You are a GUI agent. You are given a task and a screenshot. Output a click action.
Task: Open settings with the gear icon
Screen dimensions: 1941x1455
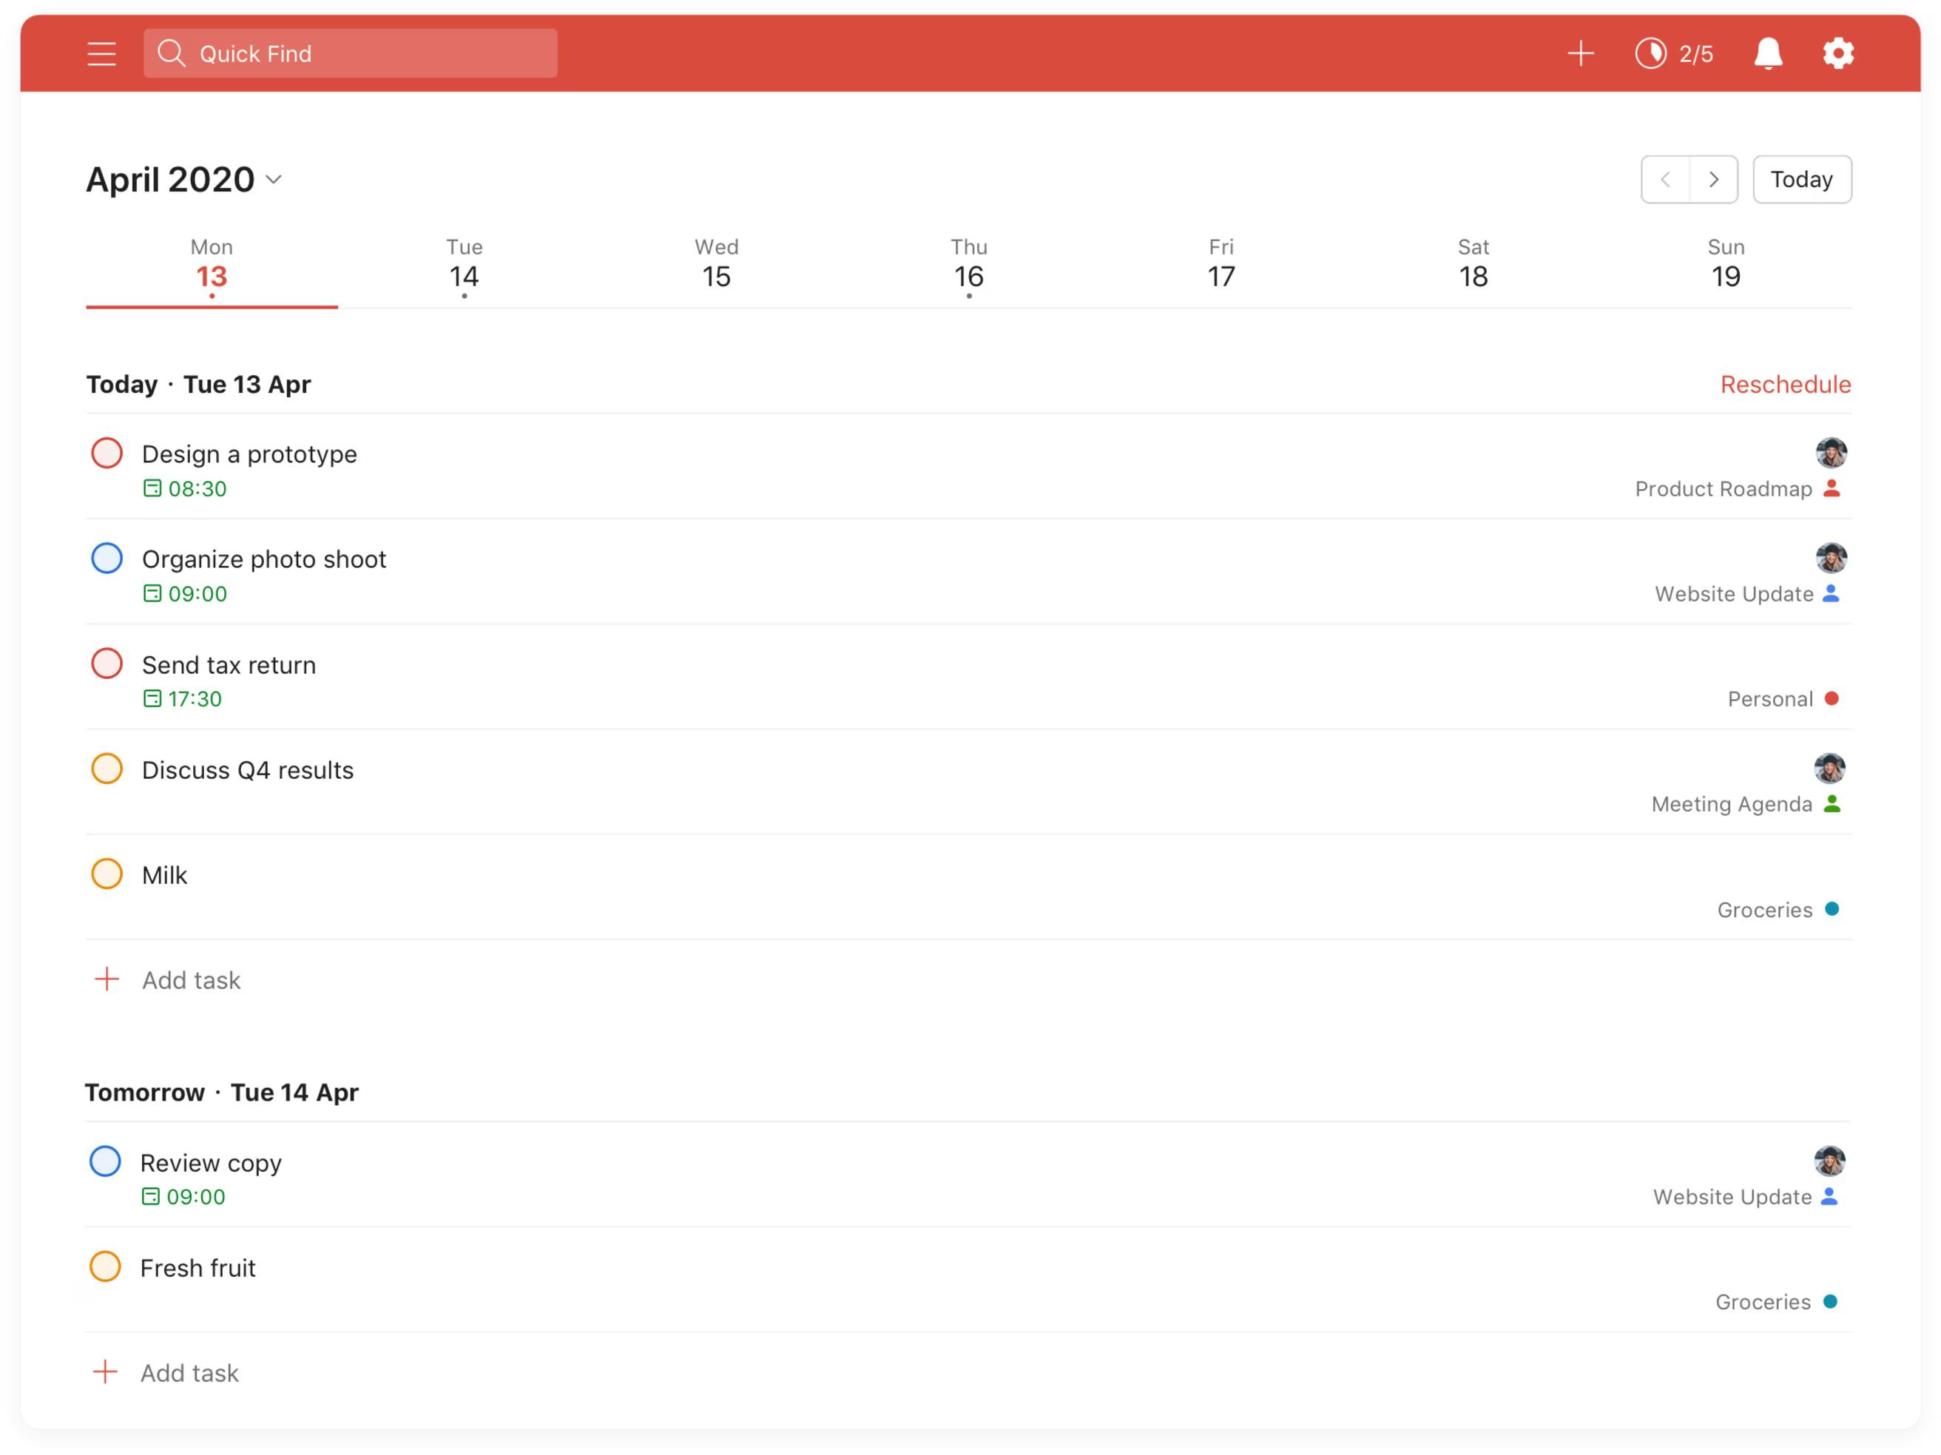point(1837,53)
